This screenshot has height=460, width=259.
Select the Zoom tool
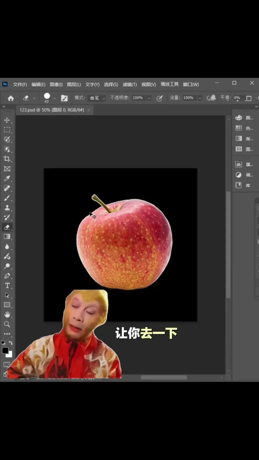pyautogui.click(x=7, y=324)
